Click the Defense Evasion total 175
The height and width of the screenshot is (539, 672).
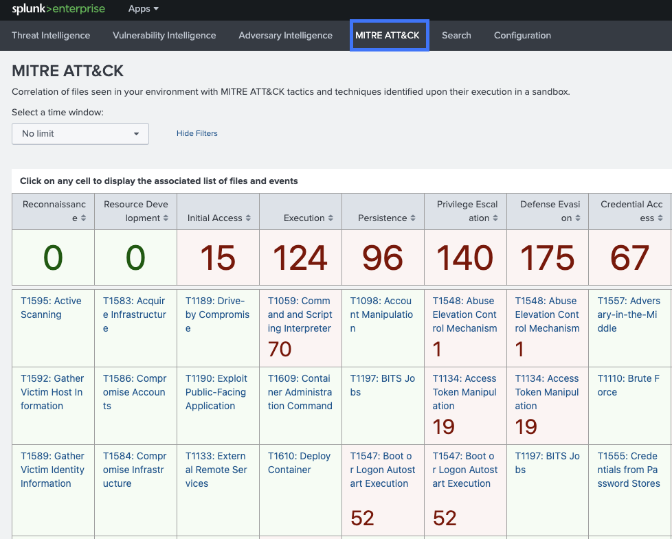point(548,258)
